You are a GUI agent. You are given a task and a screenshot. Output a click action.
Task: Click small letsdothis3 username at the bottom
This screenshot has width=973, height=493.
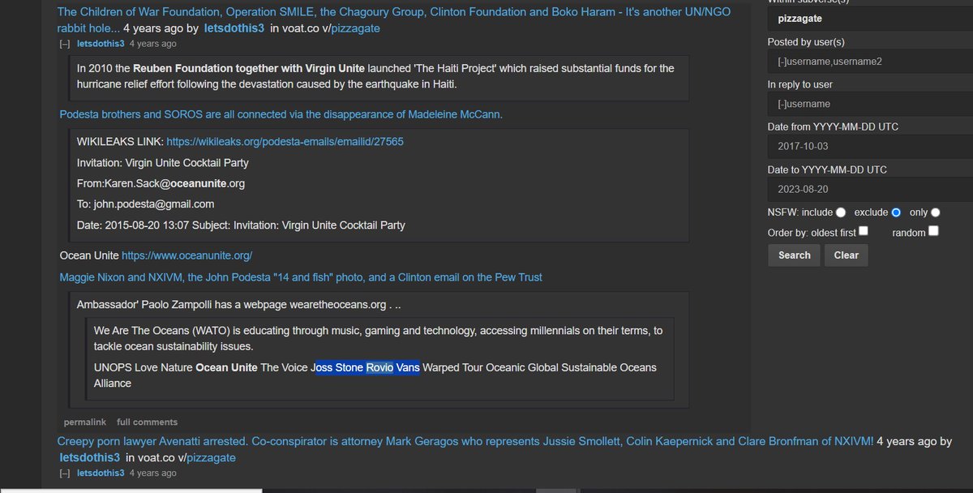tap(101, 473)
